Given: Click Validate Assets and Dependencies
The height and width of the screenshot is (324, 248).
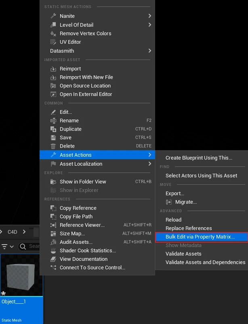Looking at the screenshot, I should click(x=205, y=262).
